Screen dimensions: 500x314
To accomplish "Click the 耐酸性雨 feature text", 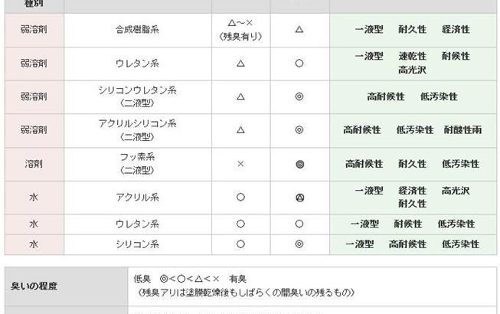I will click(x=462, y=130).
